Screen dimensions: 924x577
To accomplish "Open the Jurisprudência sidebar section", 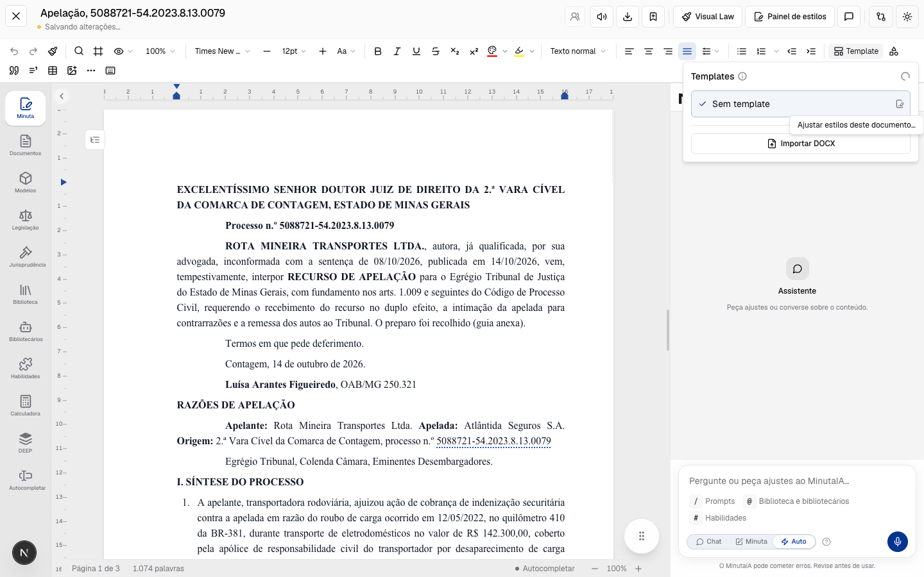I will [x=26, y=257].
